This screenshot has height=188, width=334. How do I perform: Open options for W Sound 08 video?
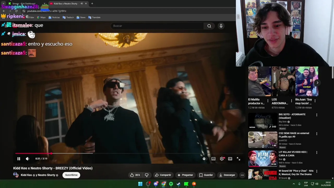tap(317, 171)
